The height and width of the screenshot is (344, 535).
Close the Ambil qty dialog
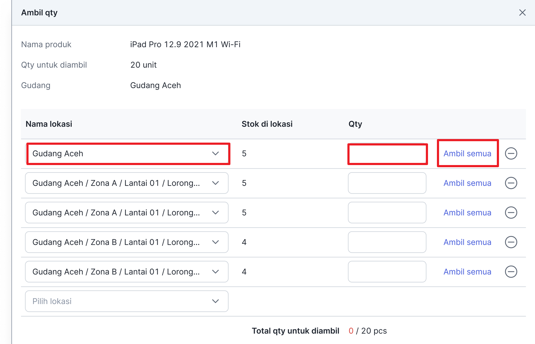click(522, 12)
